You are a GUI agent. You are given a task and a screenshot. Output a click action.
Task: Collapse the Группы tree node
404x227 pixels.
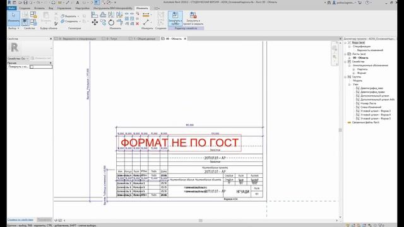345,77
